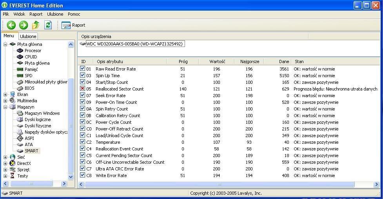Select the Procesor chip icon in tree
383x199 pixels.
(20, 51)
